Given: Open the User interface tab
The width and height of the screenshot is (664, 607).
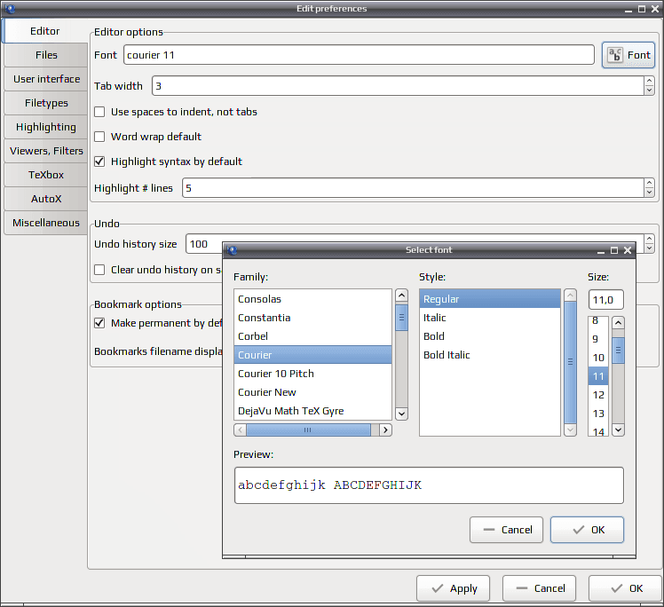Looking at the screenshot, I should tap(46, 79).
